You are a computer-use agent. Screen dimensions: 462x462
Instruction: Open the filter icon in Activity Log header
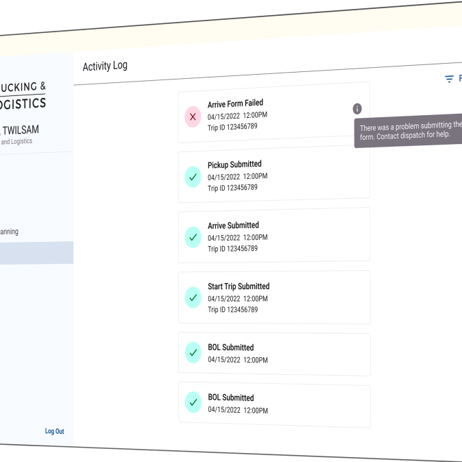(x=449, y=79)
